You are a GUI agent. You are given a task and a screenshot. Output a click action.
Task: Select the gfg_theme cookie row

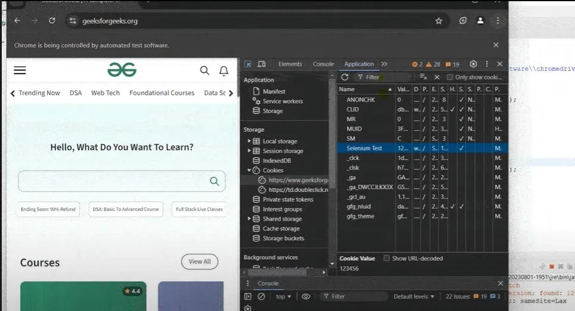pos(422,216)
